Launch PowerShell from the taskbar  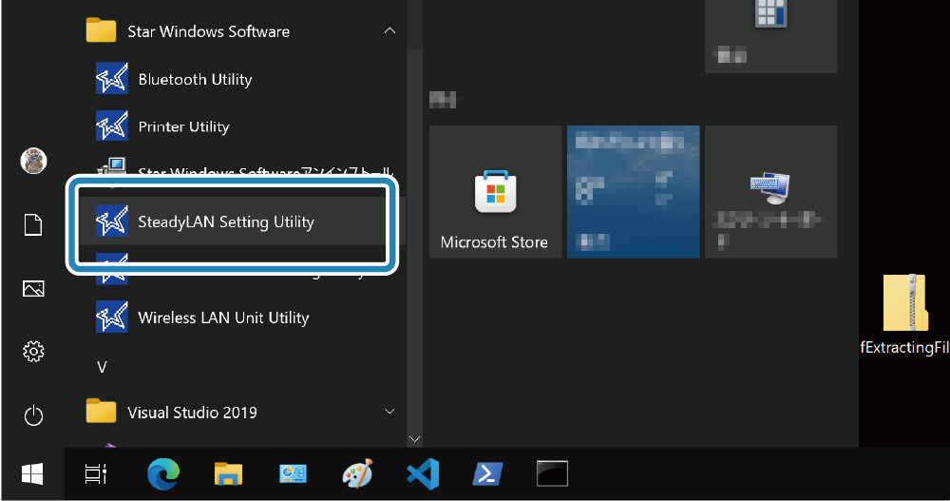pyautogui.click(x=486, y=473)
